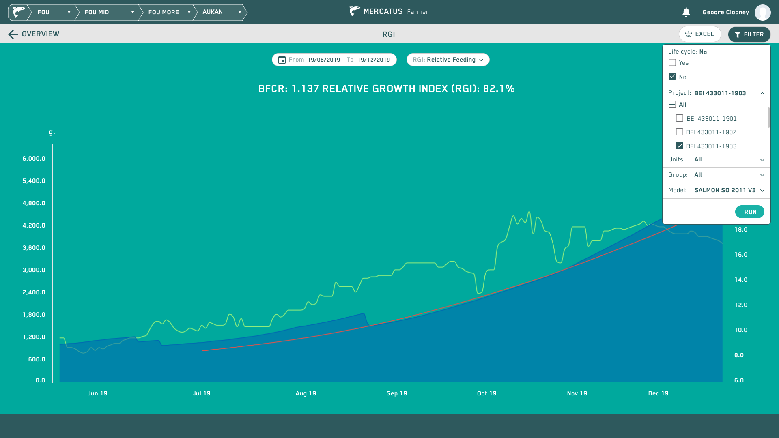Image resolution: width=779 pixels, height=438 pixels.
Task: Collapse the Project filter section
Action: click(x=762, y=93)
